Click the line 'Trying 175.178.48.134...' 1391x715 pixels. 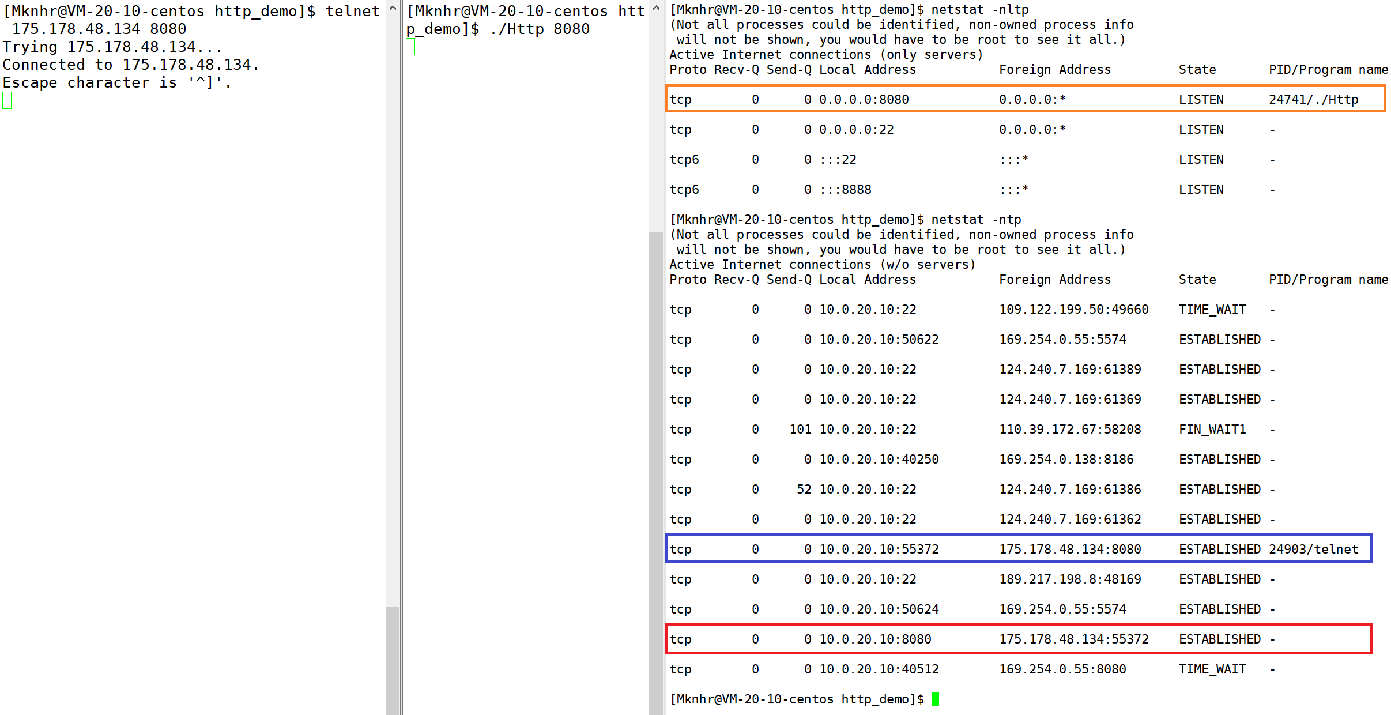112,47
